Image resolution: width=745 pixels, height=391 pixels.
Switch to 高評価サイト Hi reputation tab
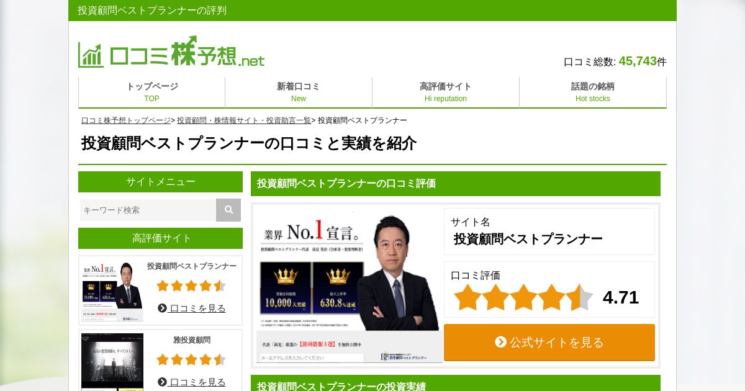446,92
